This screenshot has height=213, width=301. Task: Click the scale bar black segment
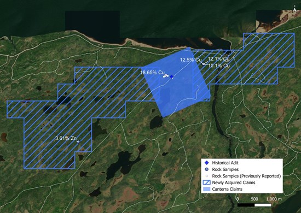click(x=246, y=205)
